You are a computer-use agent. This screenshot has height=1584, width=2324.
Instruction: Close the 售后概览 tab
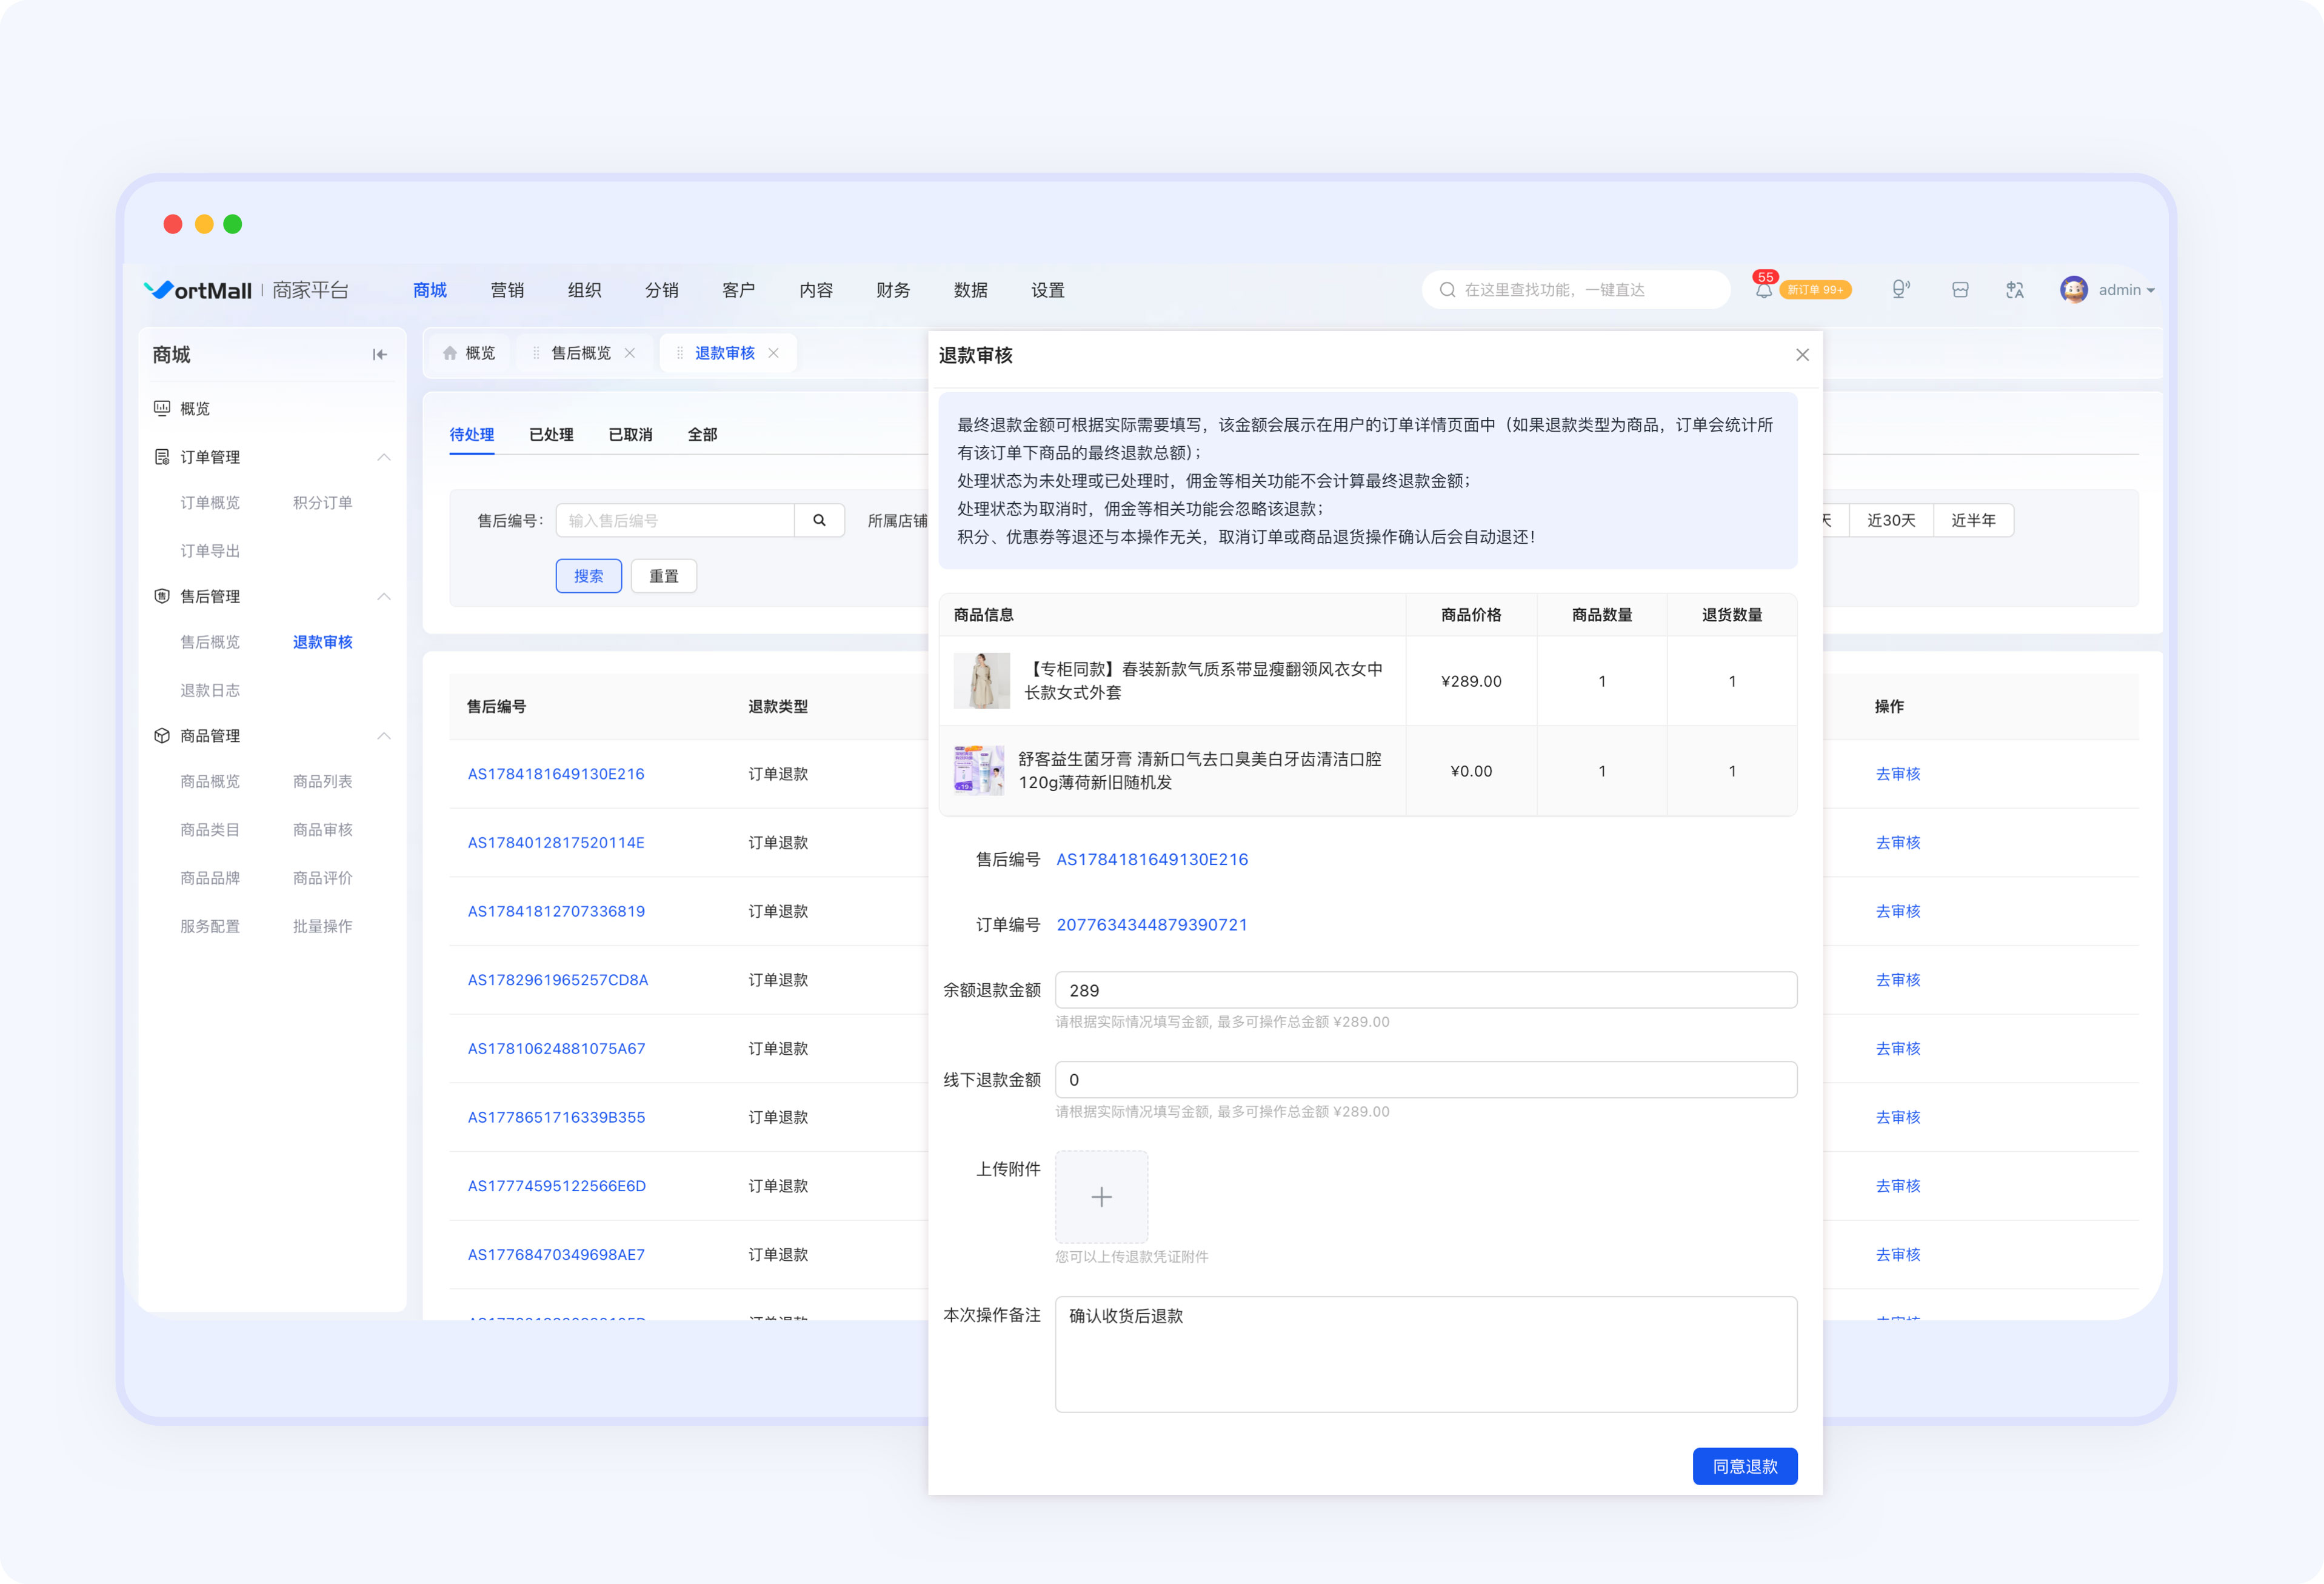(630, 353)
